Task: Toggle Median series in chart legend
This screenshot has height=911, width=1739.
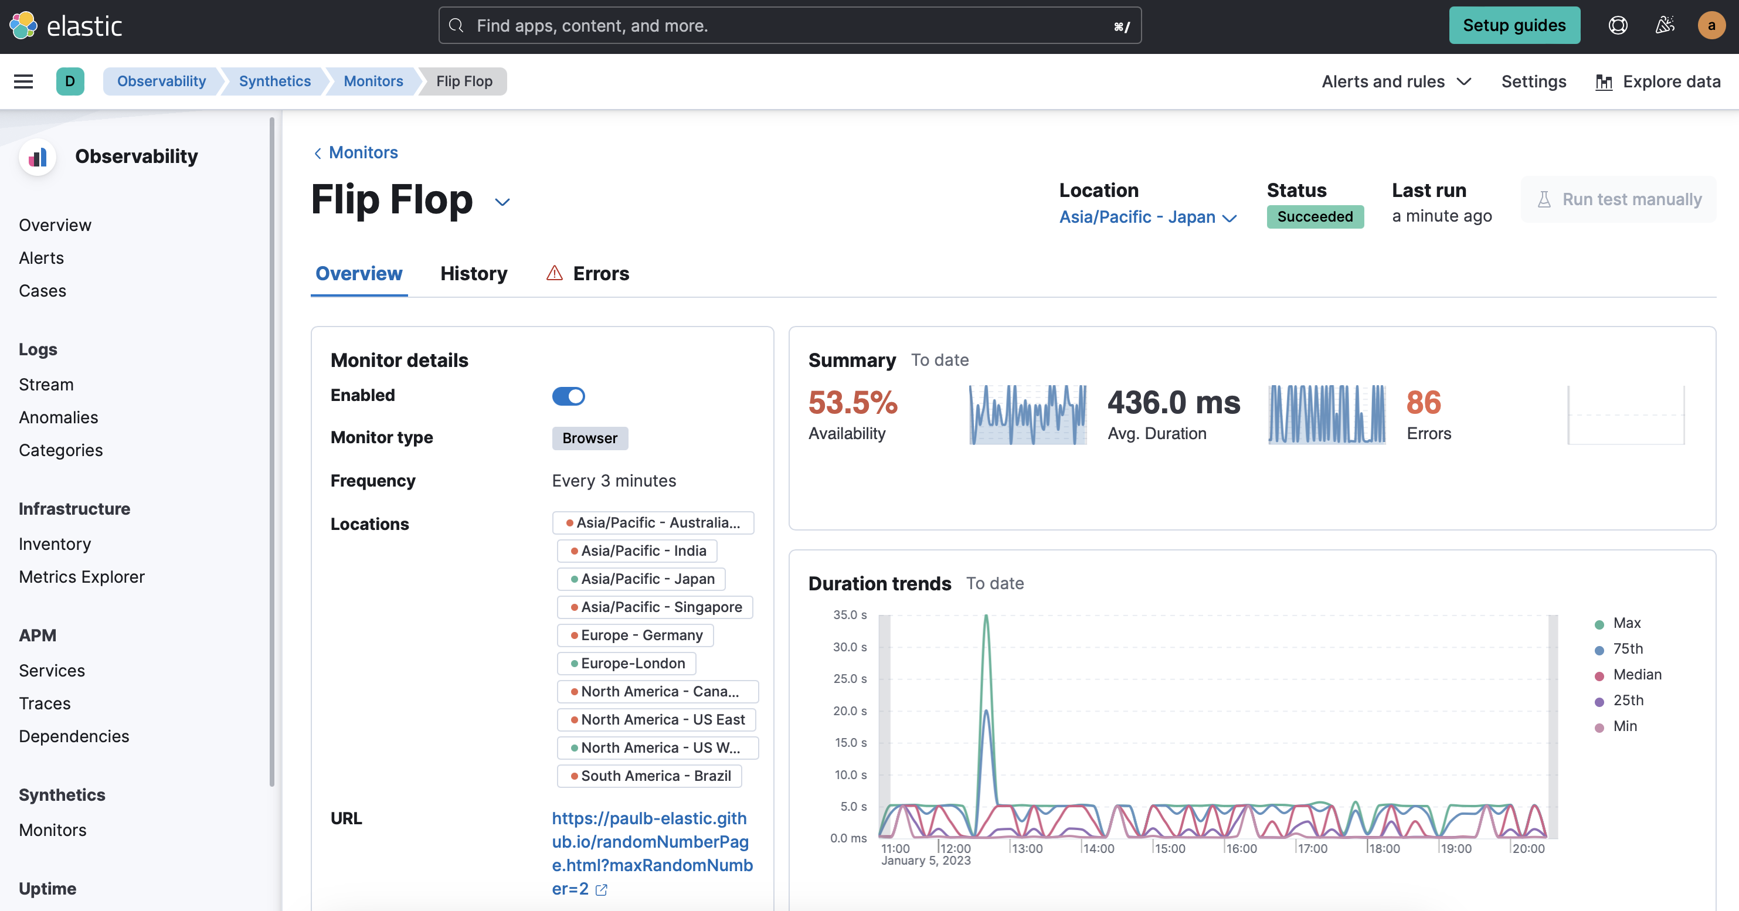Action: click(1636, 675)
